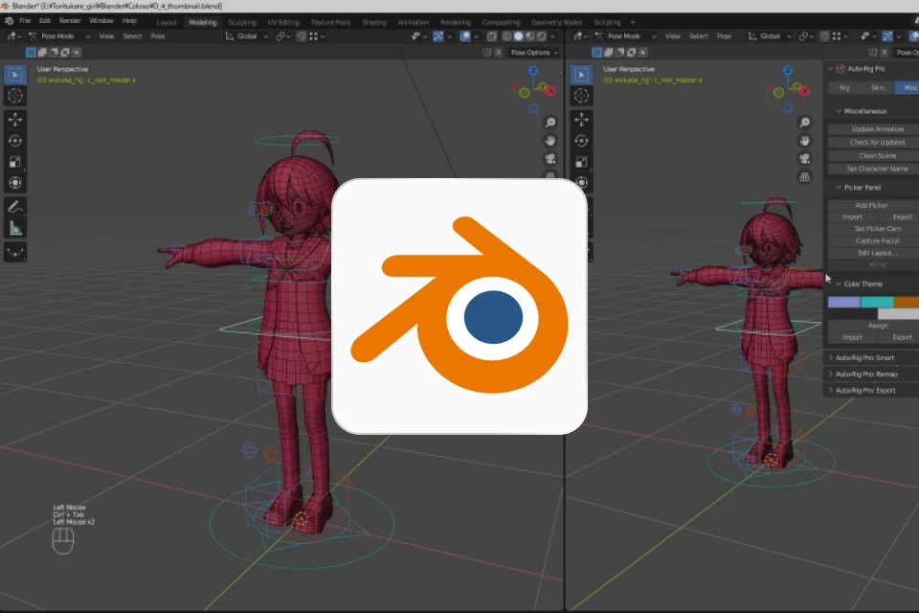Click the Set selection mode icon in left header
The height and width of the screenshot is (613, 919).
31,53
